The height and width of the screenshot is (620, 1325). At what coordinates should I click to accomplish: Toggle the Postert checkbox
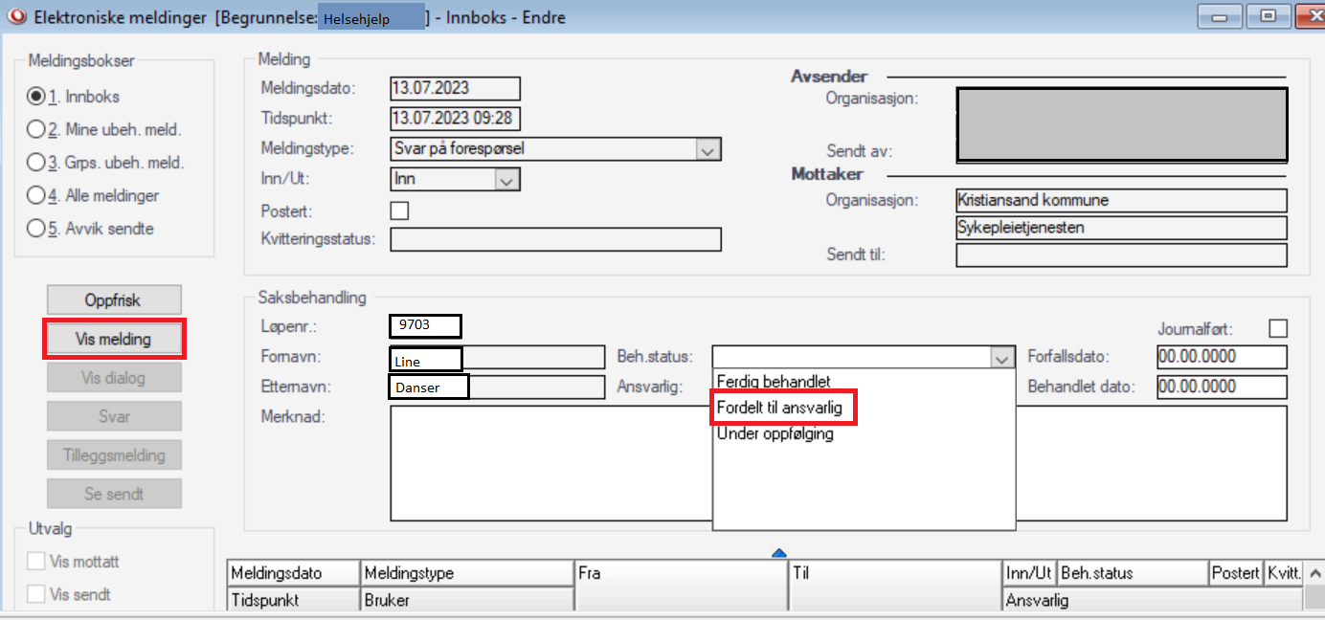pos(399,210)
